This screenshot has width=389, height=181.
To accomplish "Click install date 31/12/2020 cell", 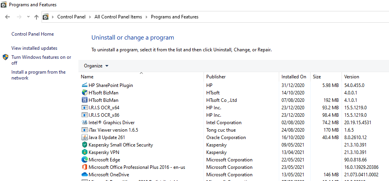I will click(293, 85).
